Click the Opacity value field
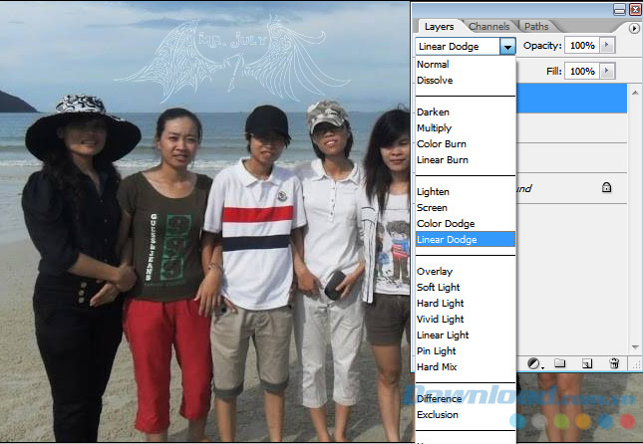Screen dimensions: 643x444 [x=582, y=46]
